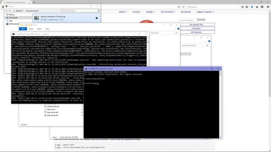Click Explorer quick access properties icon
The image size is (271, 152).
pos(26,25)
